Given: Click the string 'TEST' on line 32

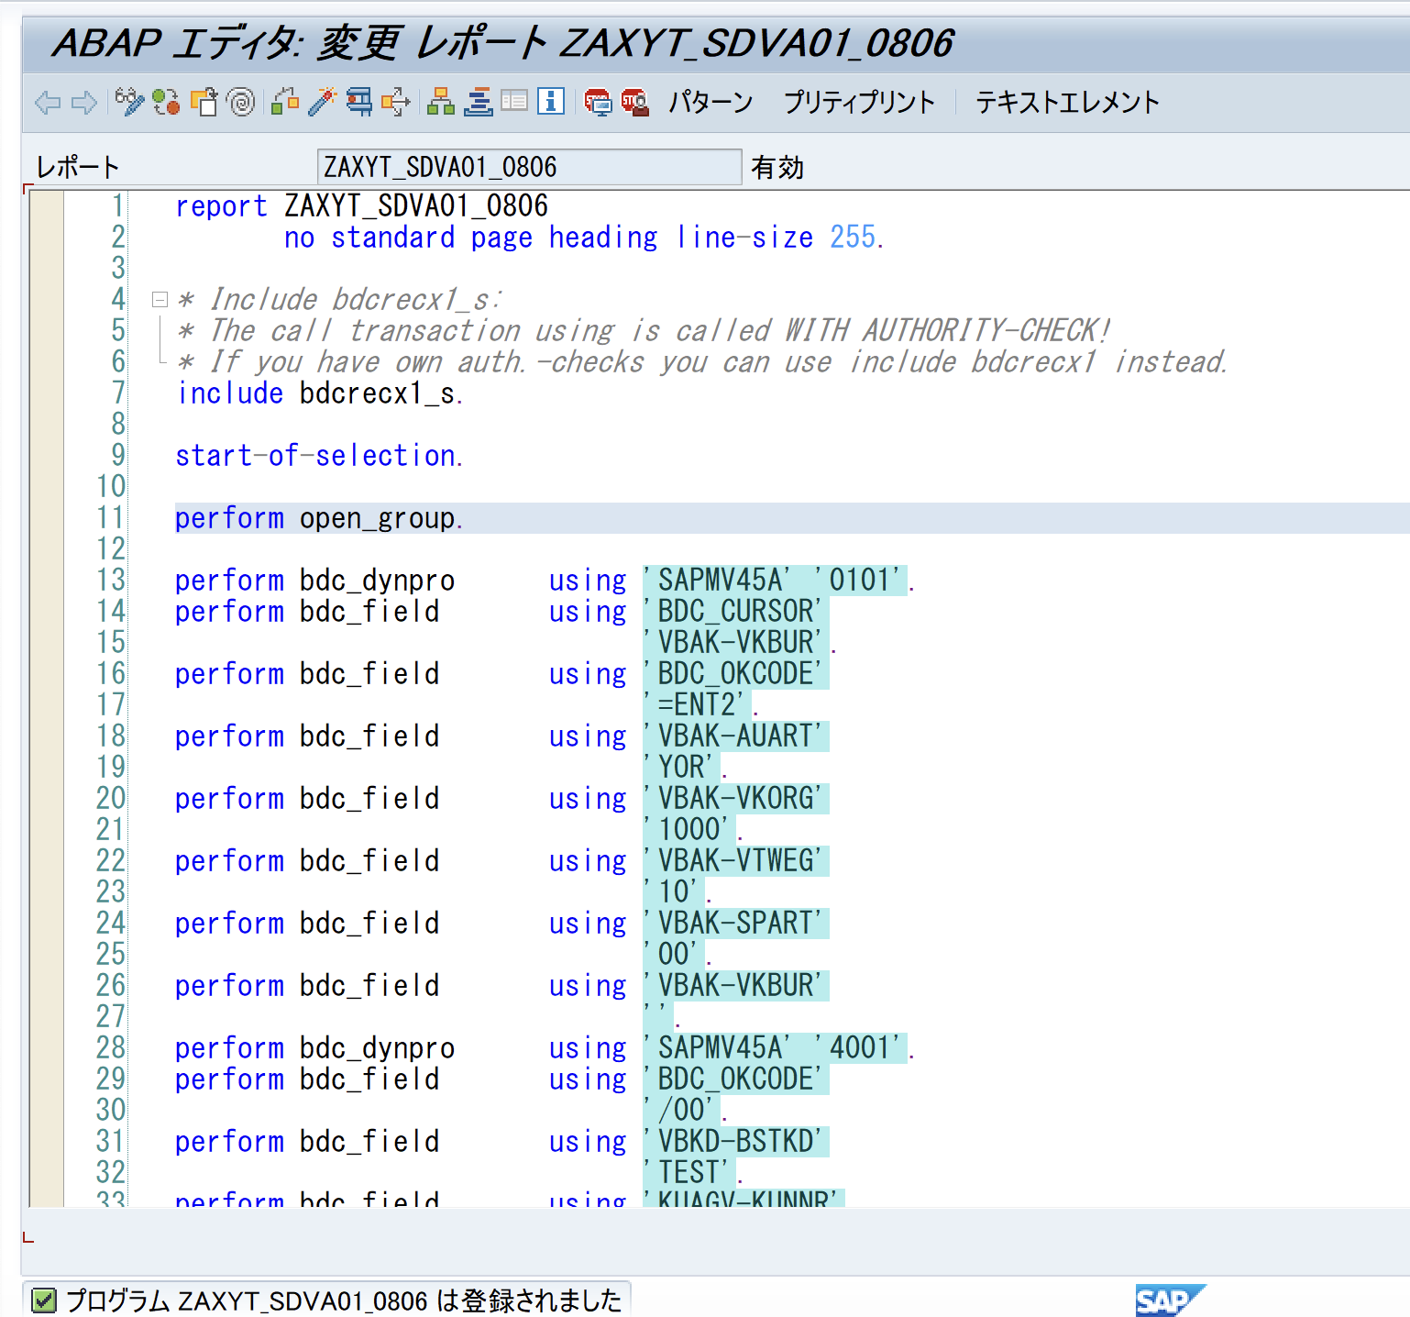Looking at the screenshot, I should 689,1173.
